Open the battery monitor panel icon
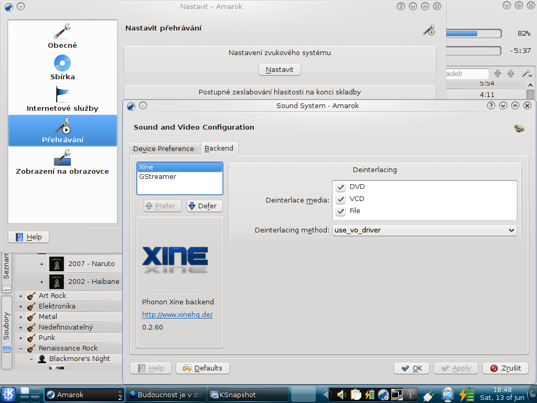Viewport: 537px width, 403px height. point(467,395)
